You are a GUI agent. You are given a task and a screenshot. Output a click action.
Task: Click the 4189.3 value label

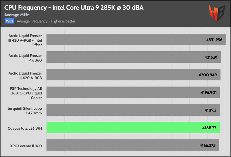pyautogui.click(x=210, y=110)
